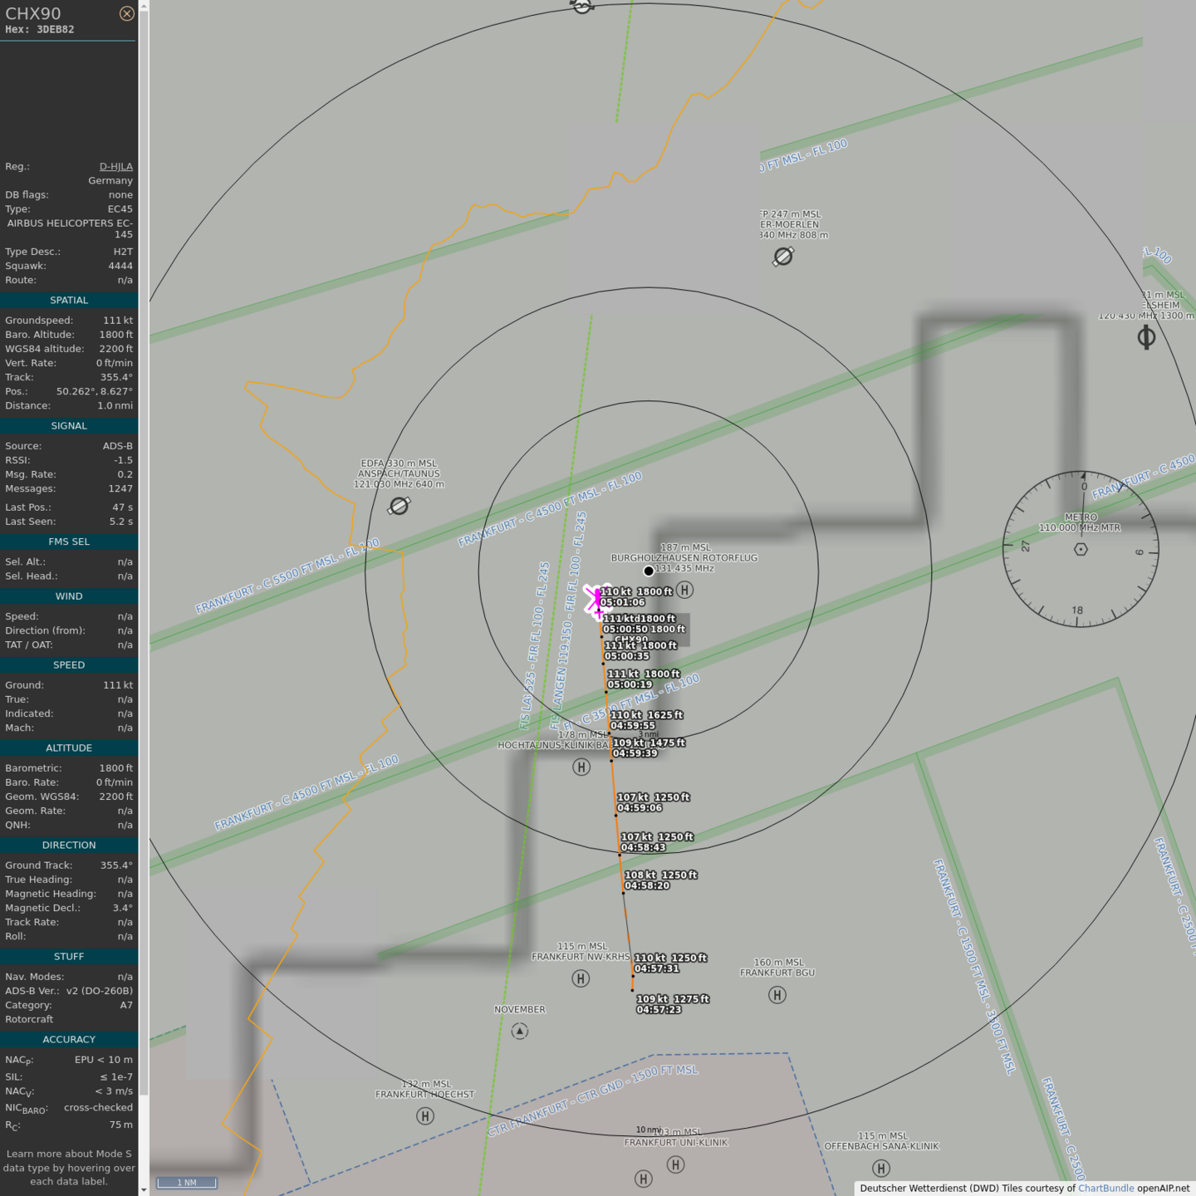Click the Reichelsheim airfield symbol
Screen dimensions: 1196x1196
pyautogui.click(x=1146, y=337)
